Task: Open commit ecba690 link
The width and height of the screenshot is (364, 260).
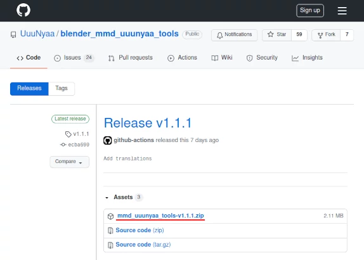Action: pyautogui.click(x=79, y=145)
